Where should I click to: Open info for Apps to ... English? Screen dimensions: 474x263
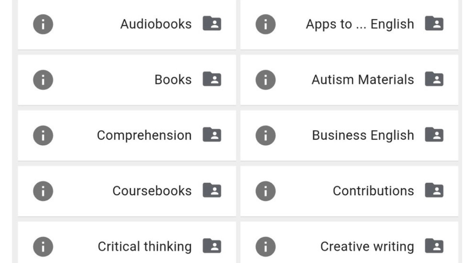(266, 24)
